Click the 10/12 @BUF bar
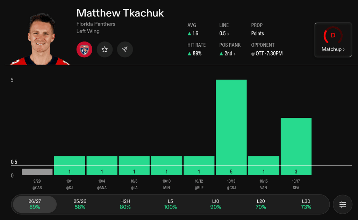358x220 pixels. [199, 166]
